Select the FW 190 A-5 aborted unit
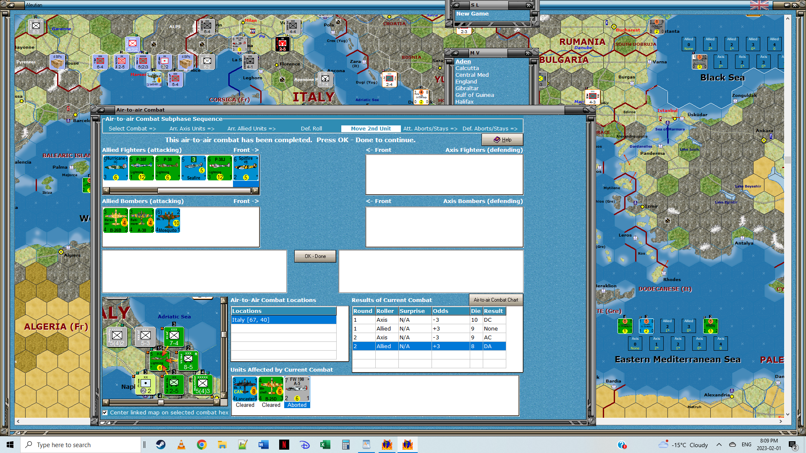The image size is (806, 453). click(297, 389)
